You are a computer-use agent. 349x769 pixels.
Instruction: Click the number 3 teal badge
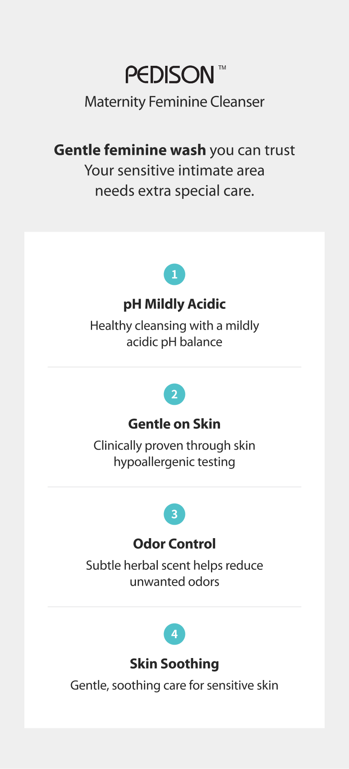174,514
